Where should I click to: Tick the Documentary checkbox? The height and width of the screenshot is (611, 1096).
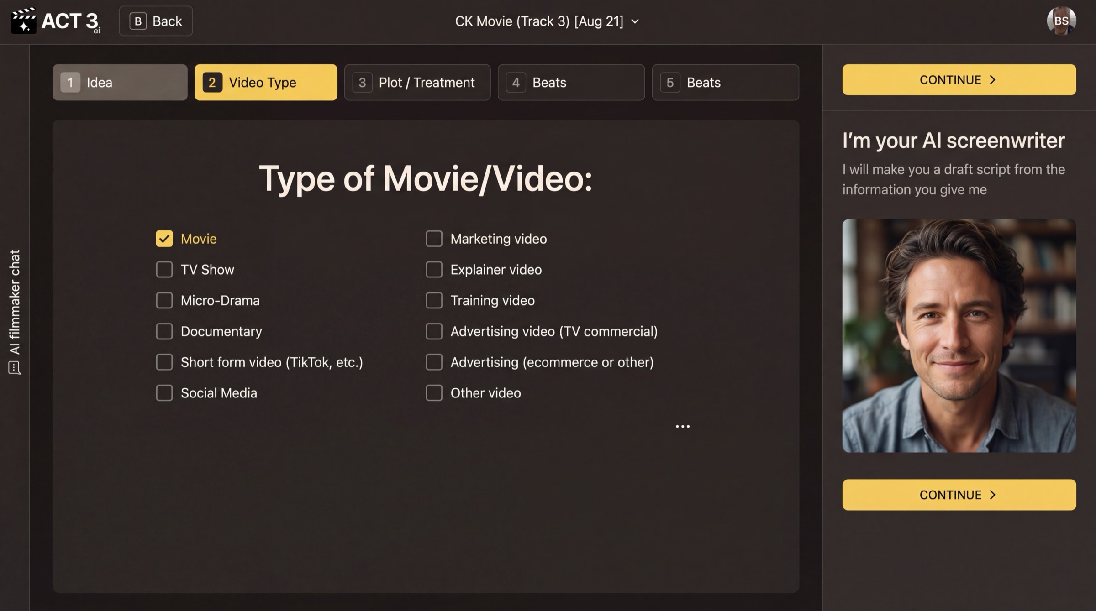(x=164, y=331)
